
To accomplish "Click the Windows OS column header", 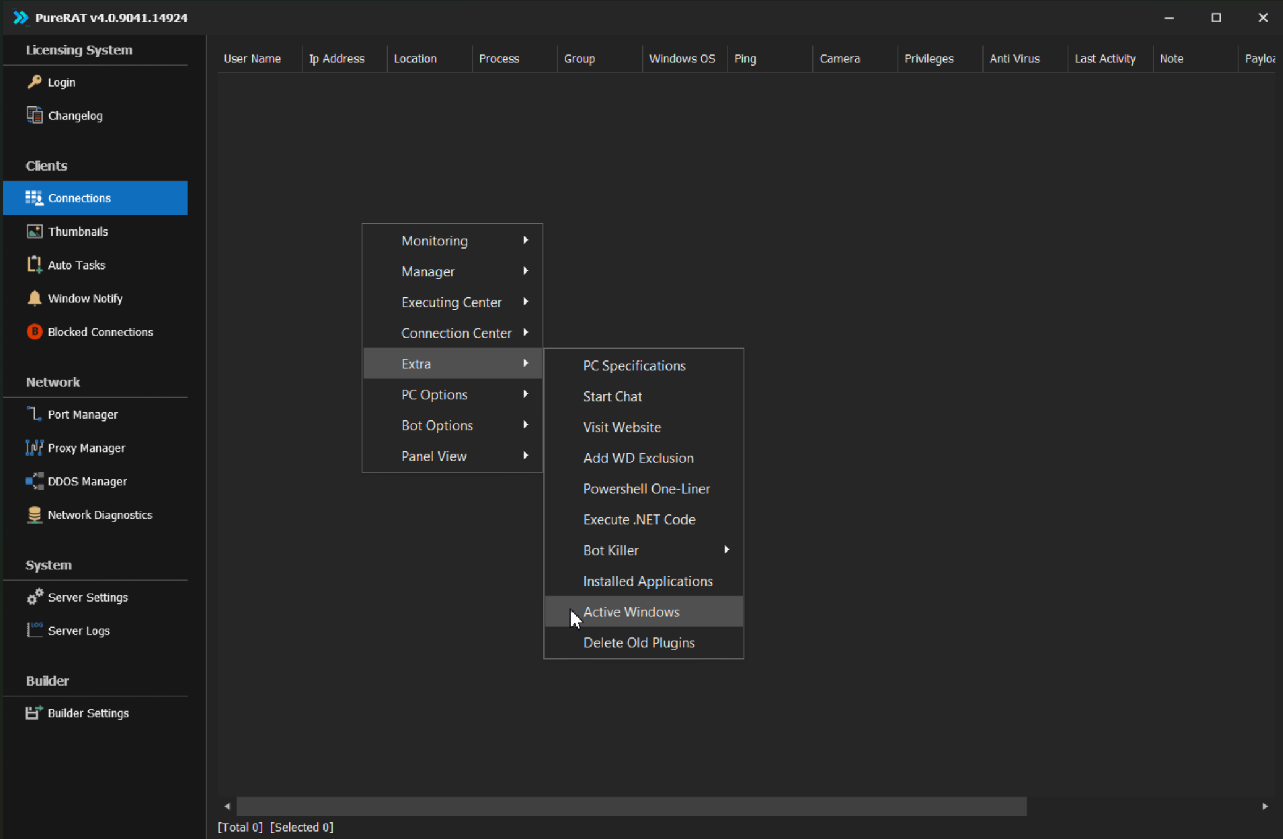I will 684,59.
